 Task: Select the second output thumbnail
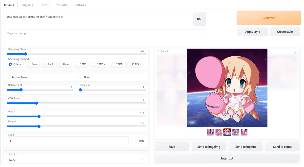(x=219, y=132)
